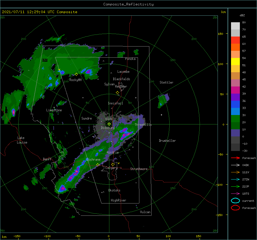Click the RedDeer city label
This screenshot has width=257, height=240.
121,86
